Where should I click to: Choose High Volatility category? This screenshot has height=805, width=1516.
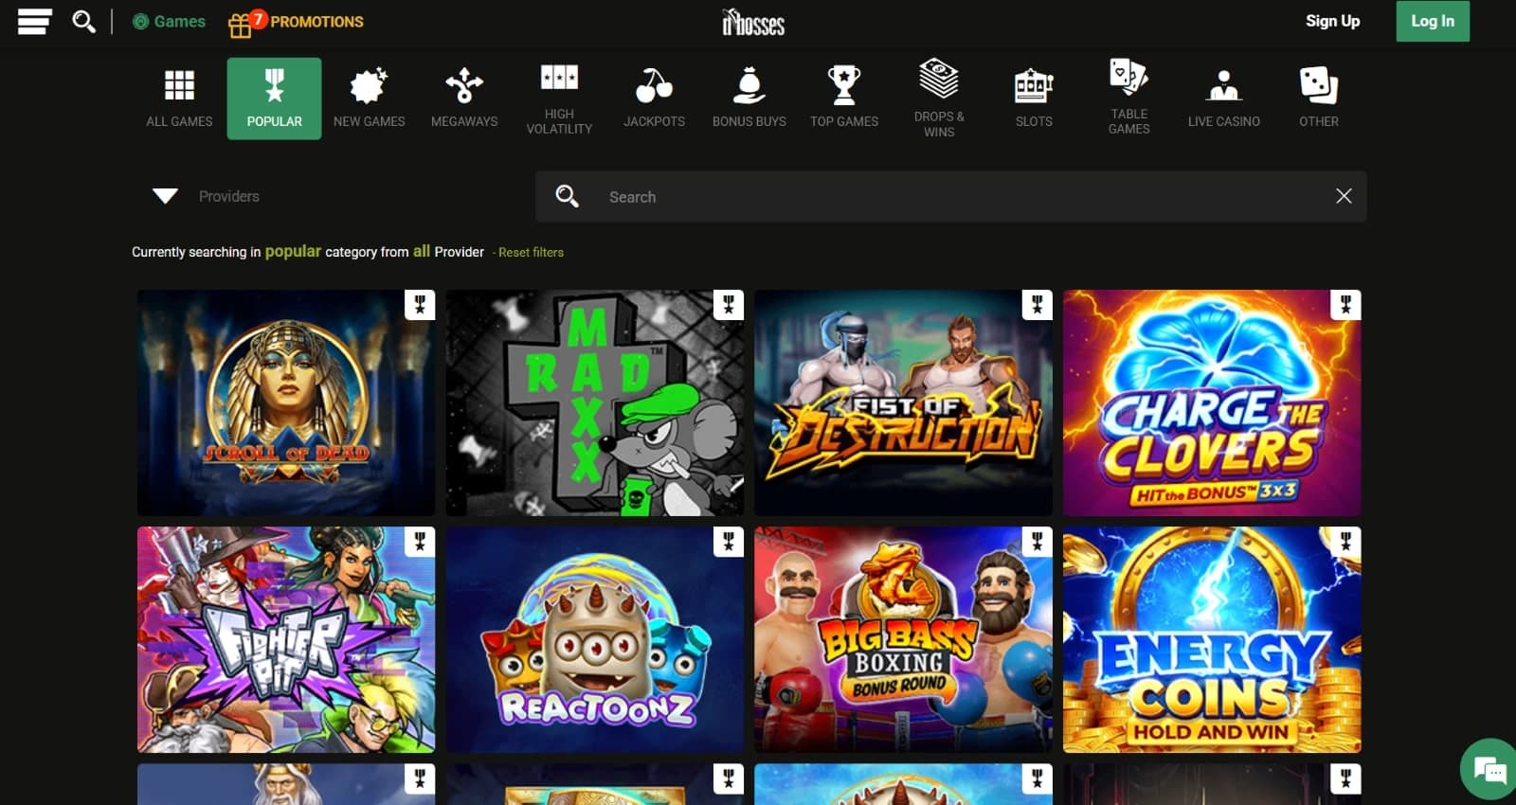pyautogui.click(x=559, y=98)
